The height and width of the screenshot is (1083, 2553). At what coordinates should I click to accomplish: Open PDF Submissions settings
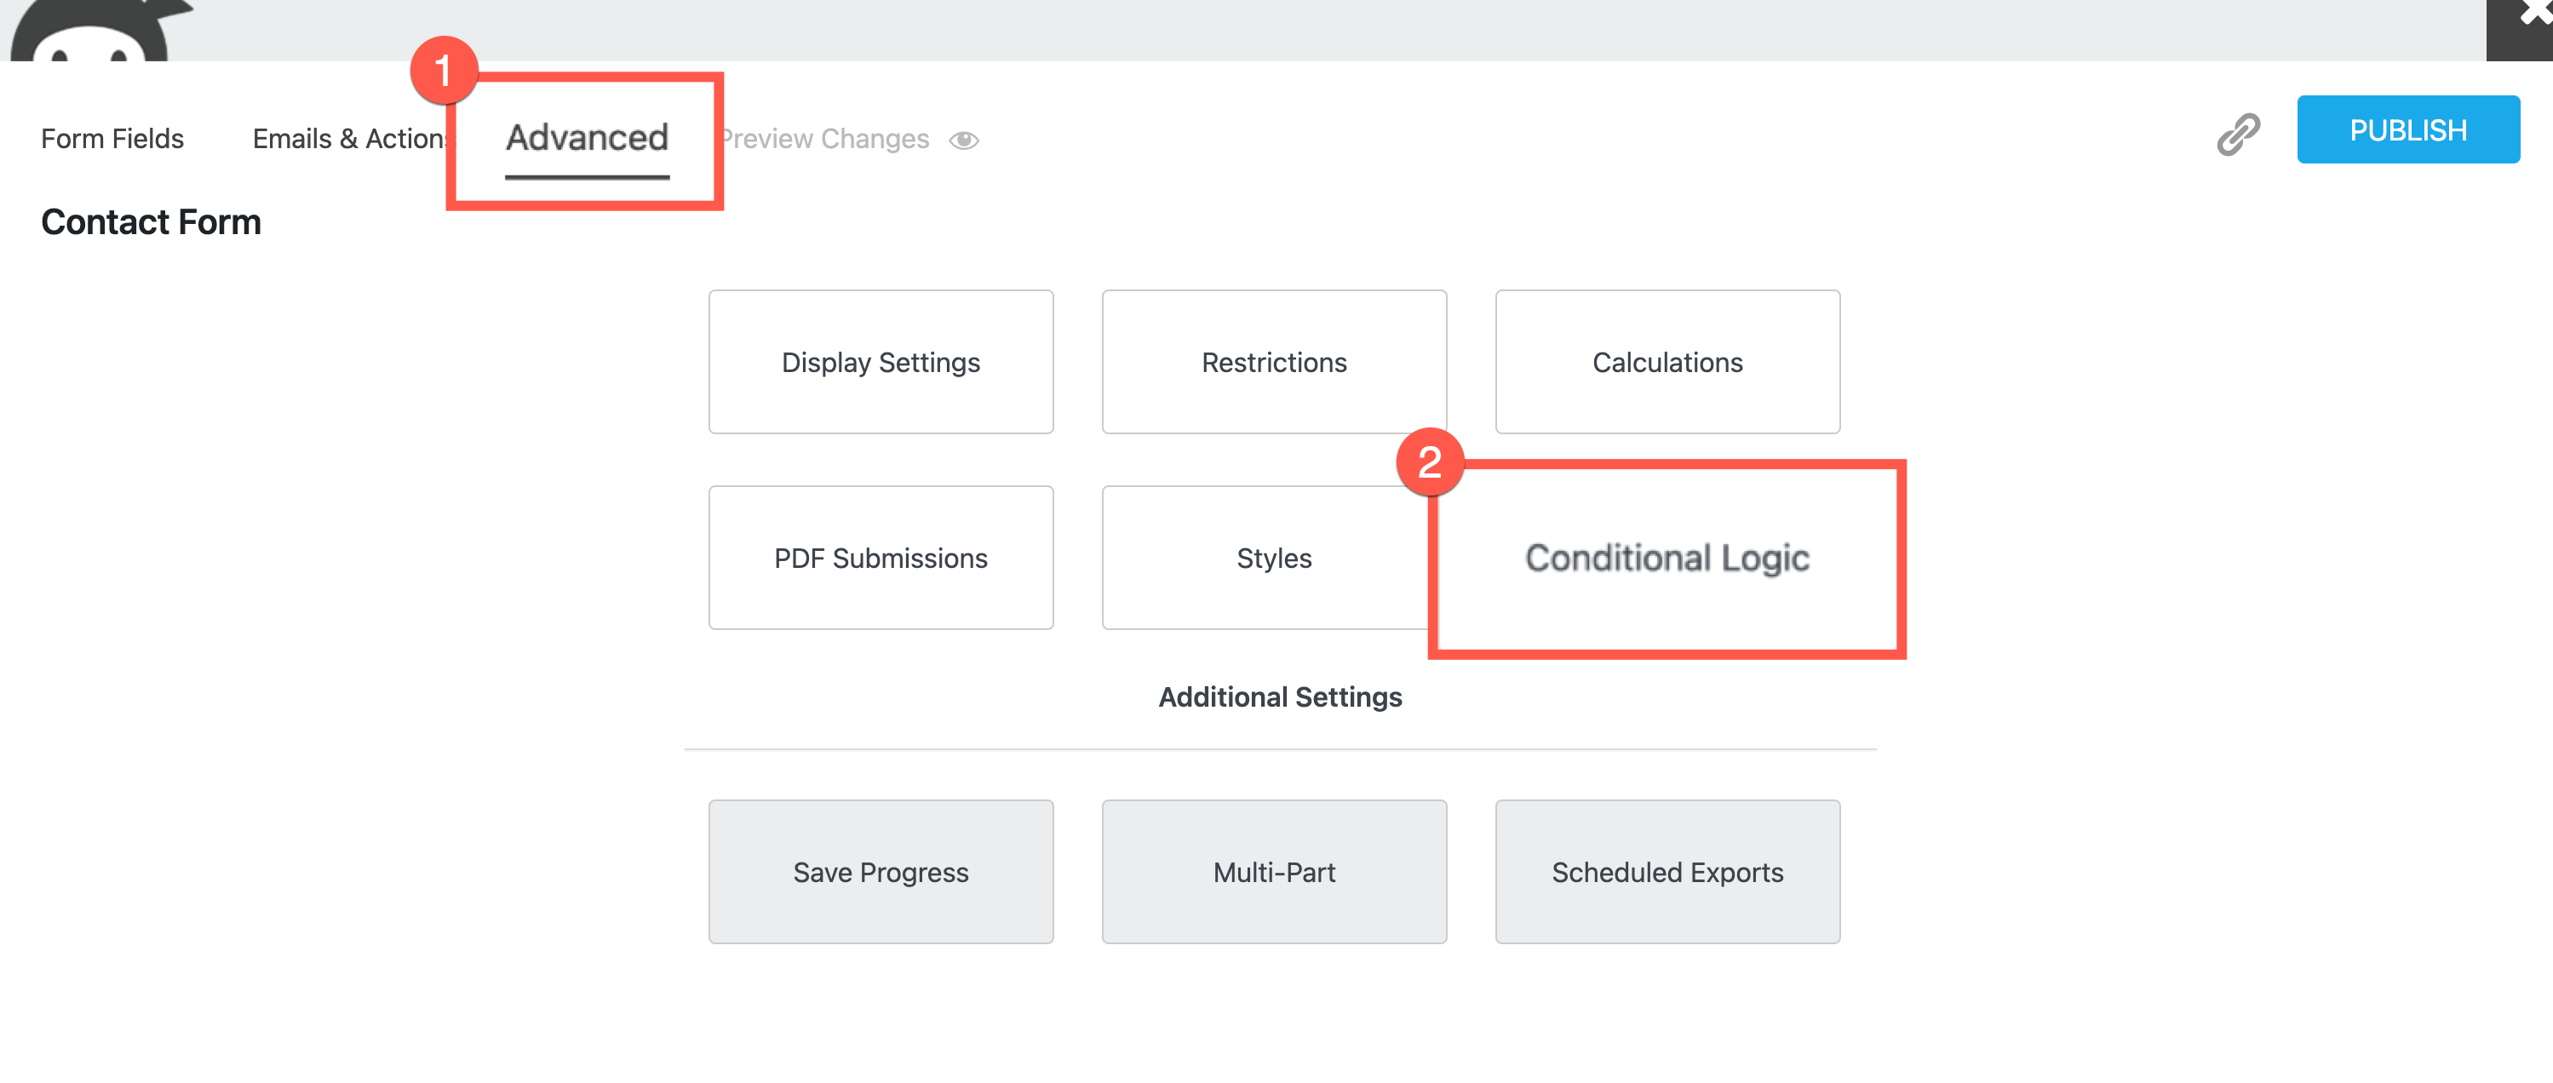click(880, 558)
